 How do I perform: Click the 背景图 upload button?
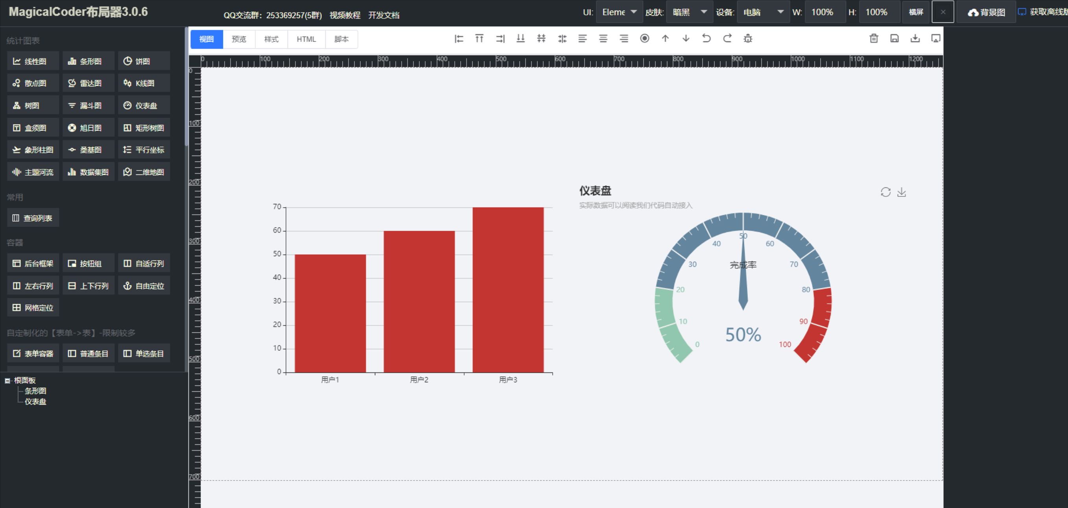click(986, 13)
